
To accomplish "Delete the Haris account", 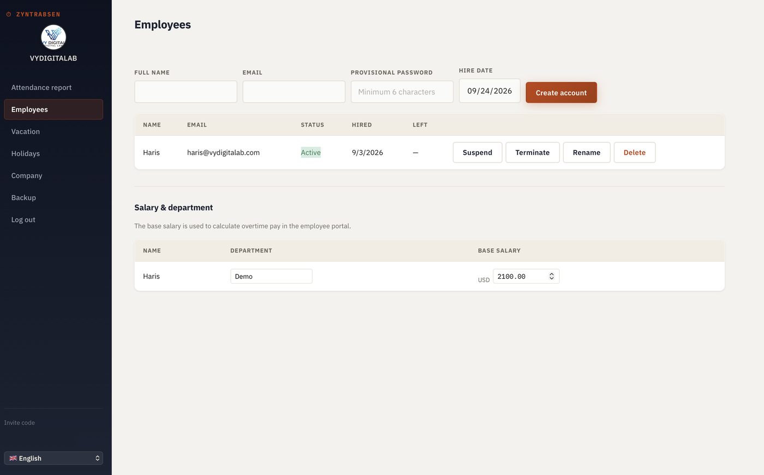I will click(x=635, y=153).
